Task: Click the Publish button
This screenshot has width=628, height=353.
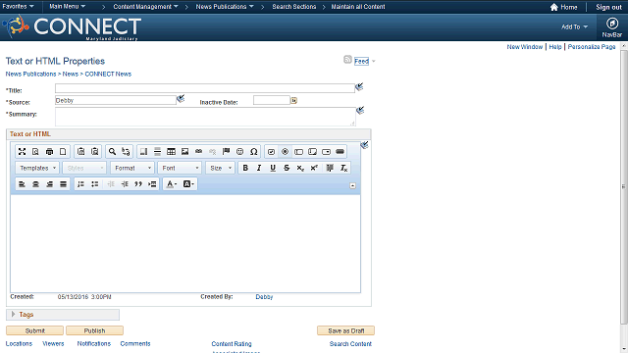Action: tap(94, 330)
